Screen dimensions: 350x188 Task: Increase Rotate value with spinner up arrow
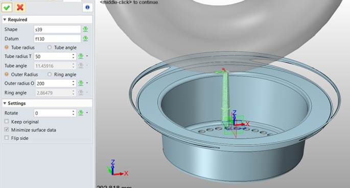pos(73,111)
